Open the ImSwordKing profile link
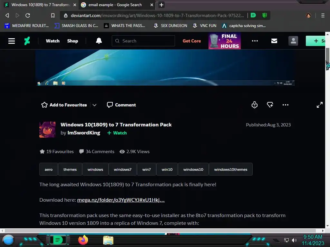Screen dimensions: 330x247 pyautogui.click(x=84, y=133)
